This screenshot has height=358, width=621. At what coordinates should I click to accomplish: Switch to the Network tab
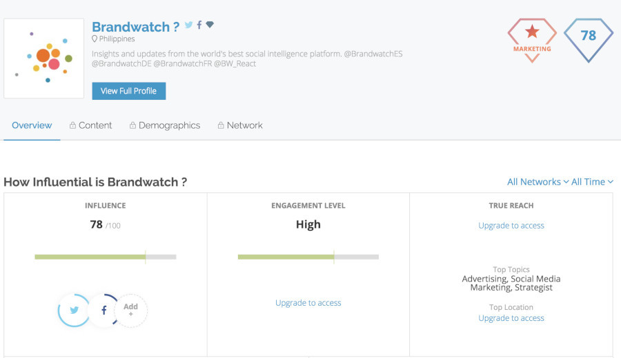(x=240, y=125)
